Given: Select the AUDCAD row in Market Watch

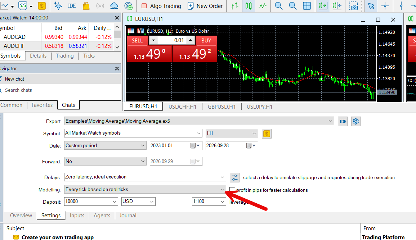Looking at the screenshot, I should click(57, 37).
